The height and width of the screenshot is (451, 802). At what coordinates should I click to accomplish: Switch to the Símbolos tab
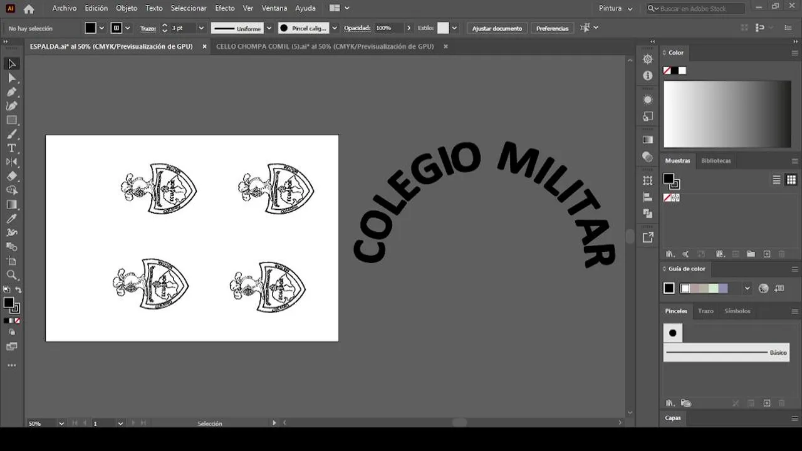737,311
